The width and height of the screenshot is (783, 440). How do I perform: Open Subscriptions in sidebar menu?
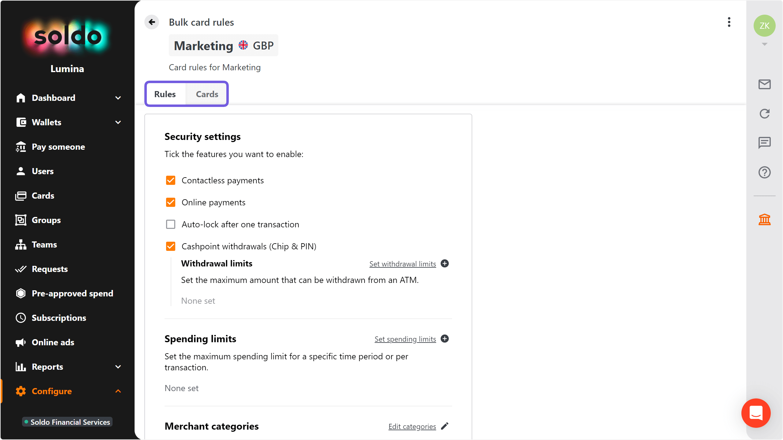pyautogui.click(x=59, y=318)
